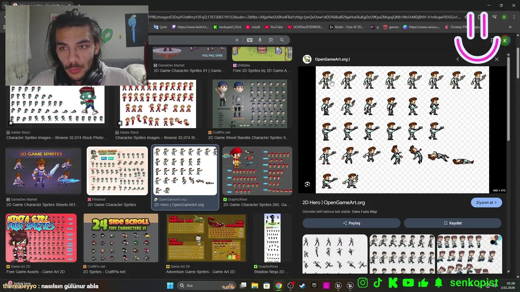Open the Çevir bookmark
Image resolution: width=520 pixels, height=292 pixels.
tap(160, 27)
